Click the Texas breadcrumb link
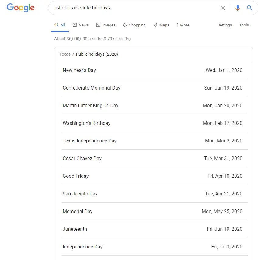 pos(65,54)
